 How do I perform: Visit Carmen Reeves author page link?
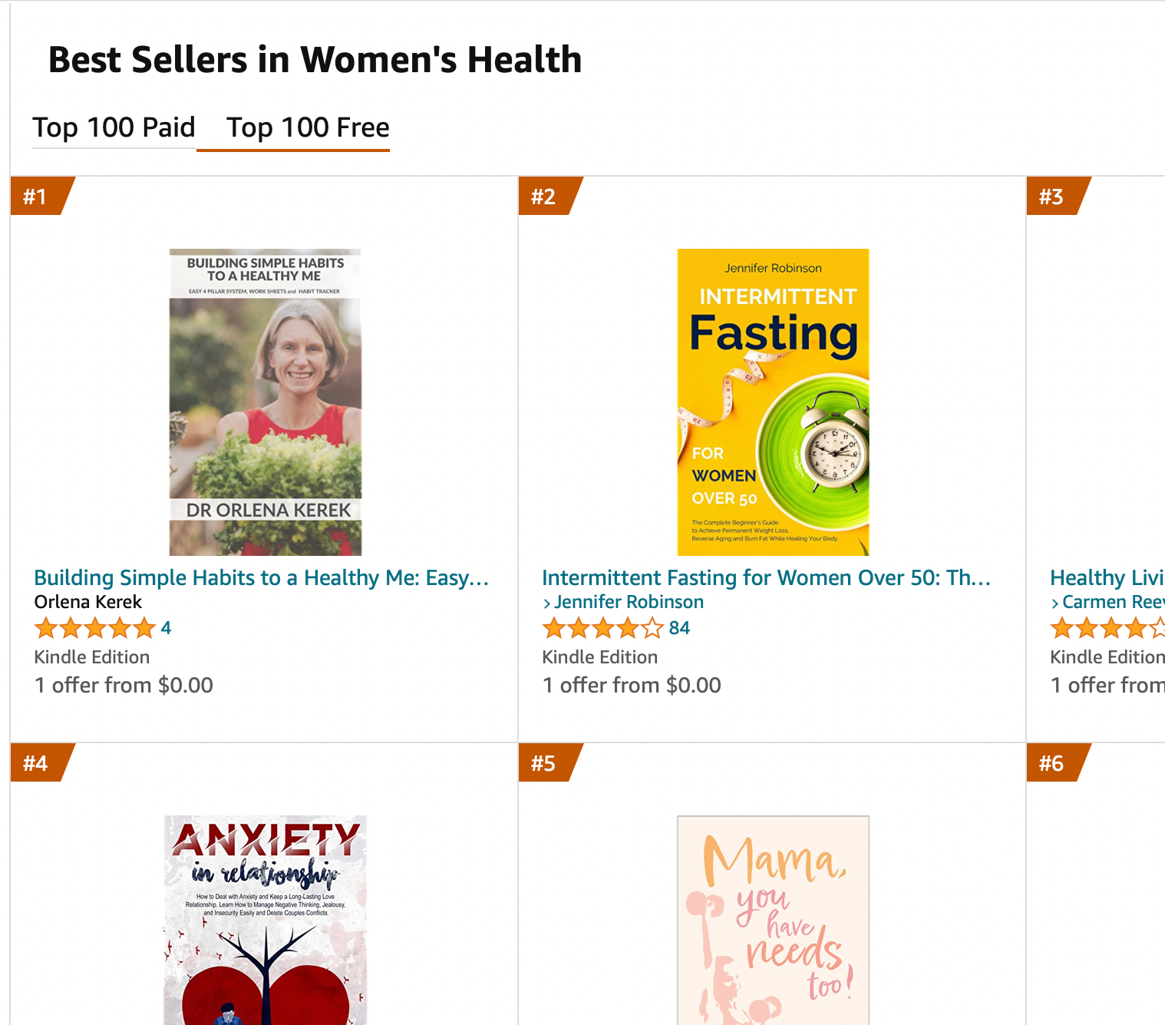(1113, 602)
